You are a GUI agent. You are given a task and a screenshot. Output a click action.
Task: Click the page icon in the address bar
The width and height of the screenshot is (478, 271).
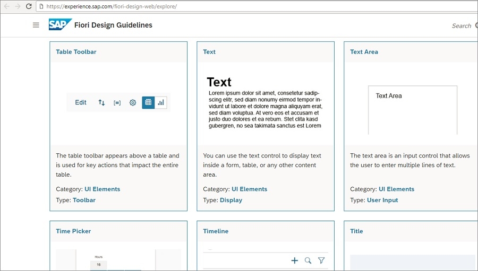pyautogui.click(x=41, y=6)
